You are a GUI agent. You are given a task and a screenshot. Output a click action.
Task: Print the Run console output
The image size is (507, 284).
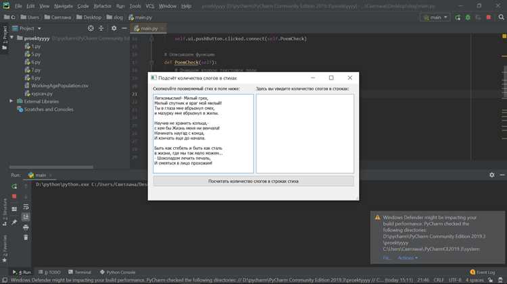tap(26, 227)
